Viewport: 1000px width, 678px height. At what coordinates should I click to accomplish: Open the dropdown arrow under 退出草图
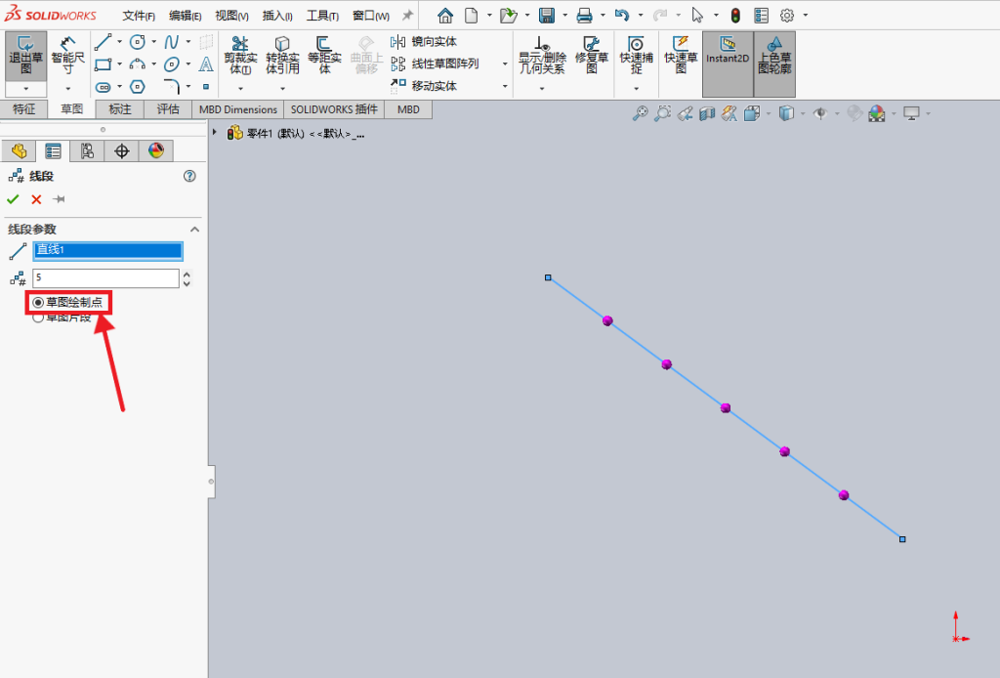(25, 89)
